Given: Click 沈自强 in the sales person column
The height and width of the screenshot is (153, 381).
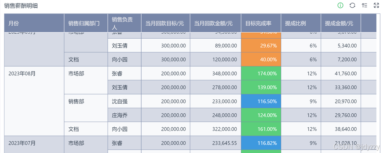Looking at the screenshot, I should coord(124,101).
